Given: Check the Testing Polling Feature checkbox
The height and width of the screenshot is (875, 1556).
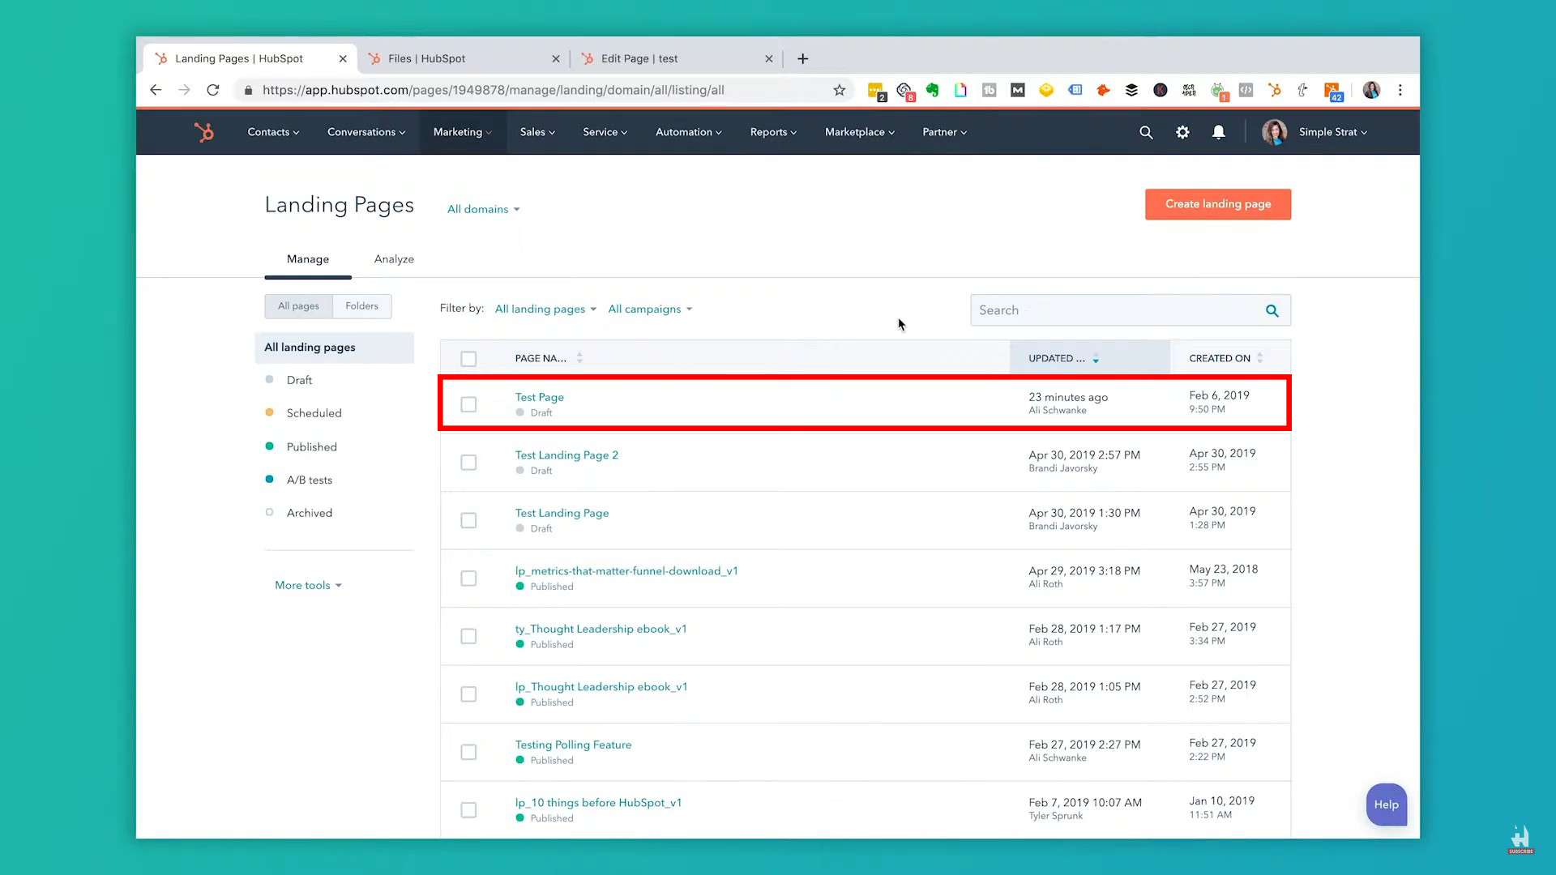Looking at the screenshot, I should click(468, 752).
